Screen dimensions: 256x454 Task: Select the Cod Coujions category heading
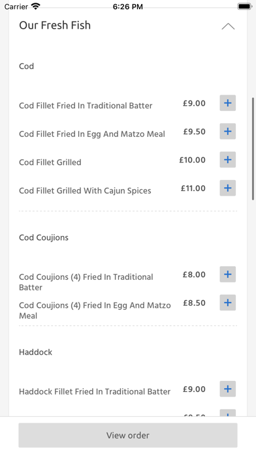(44, 237)
